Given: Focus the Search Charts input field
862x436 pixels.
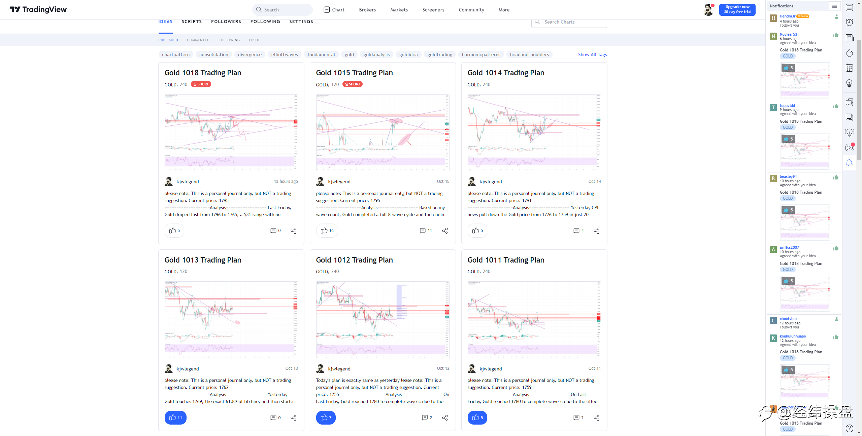Looking at the screenshot, I should (569, 22).
